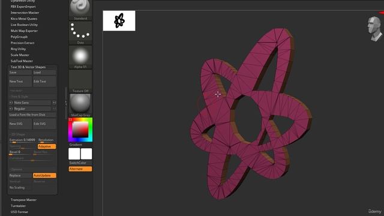Expand the Transpose Master section
This screenshot has width=384, height=216.
tap(23, 200)
